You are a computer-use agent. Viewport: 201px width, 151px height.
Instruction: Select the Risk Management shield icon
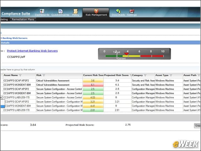96,11
